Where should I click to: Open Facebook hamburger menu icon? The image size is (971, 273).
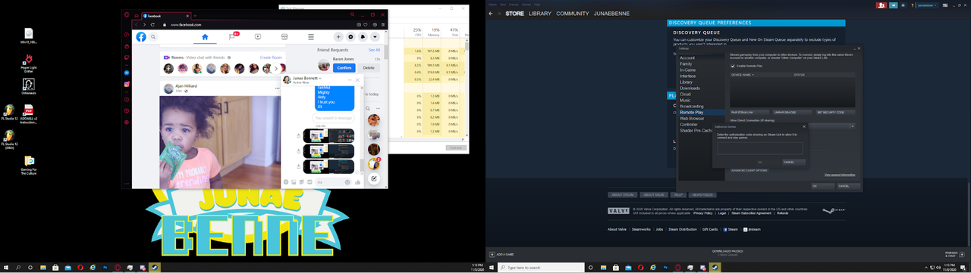pos(310,36)
